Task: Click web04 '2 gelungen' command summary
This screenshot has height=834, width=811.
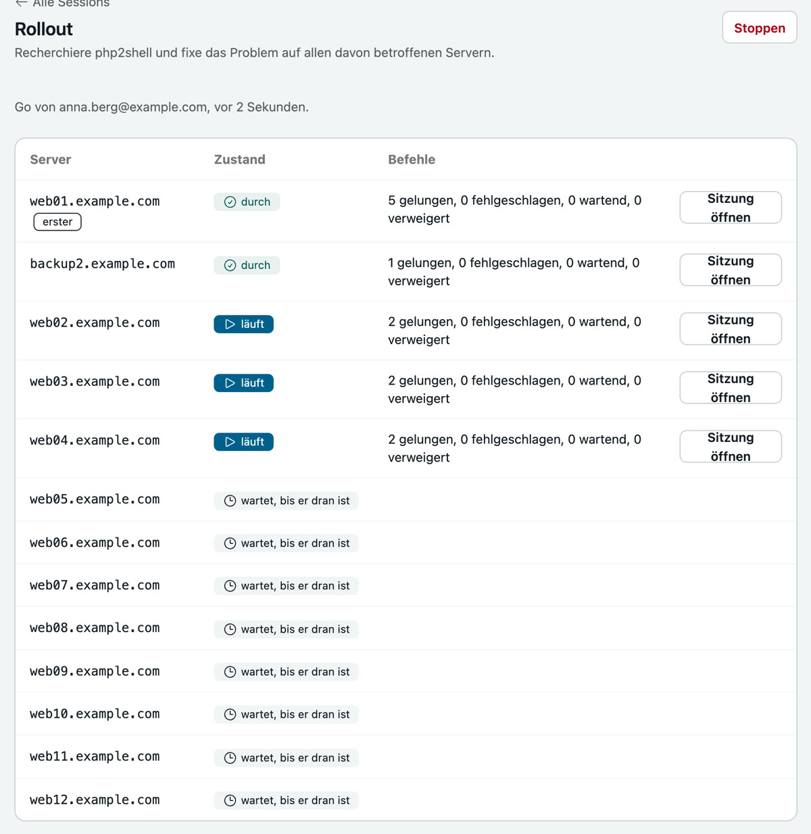Action: (515, 448)
